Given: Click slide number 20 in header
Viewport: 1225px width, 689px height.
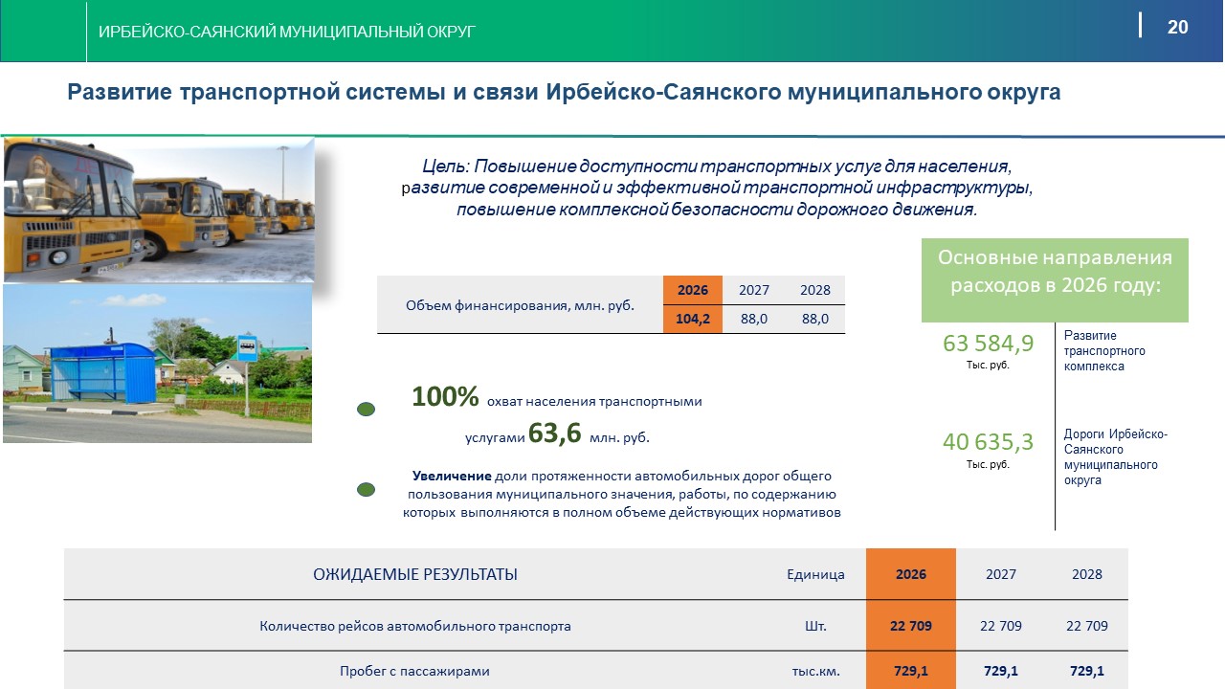Looking at the screenshot, I should point(1177,28).
